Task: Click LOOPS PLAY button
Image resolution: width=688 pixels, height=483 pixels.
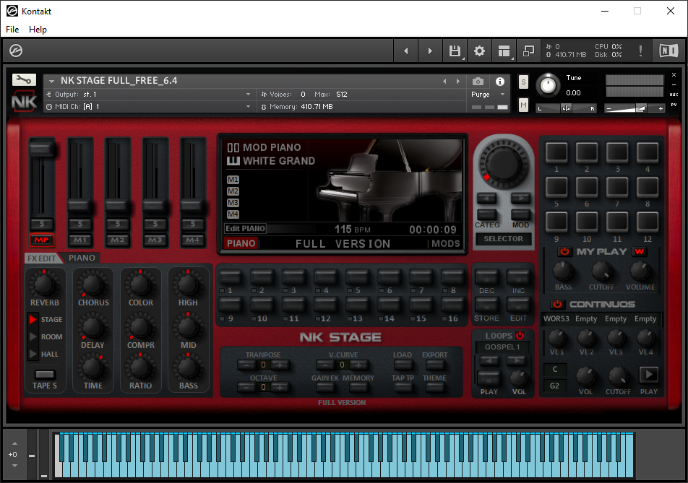Action: click(489, 378)
